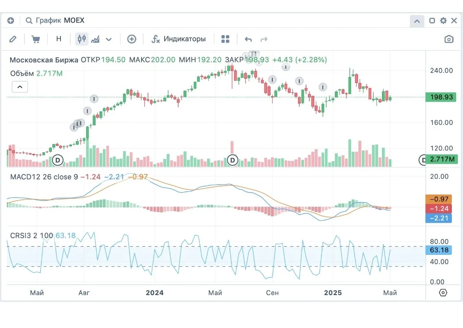Viewport: 463px width, 328px height.
Task: Click the CRSI3 2 100 indicator legend
Action: tap(32, 236)
